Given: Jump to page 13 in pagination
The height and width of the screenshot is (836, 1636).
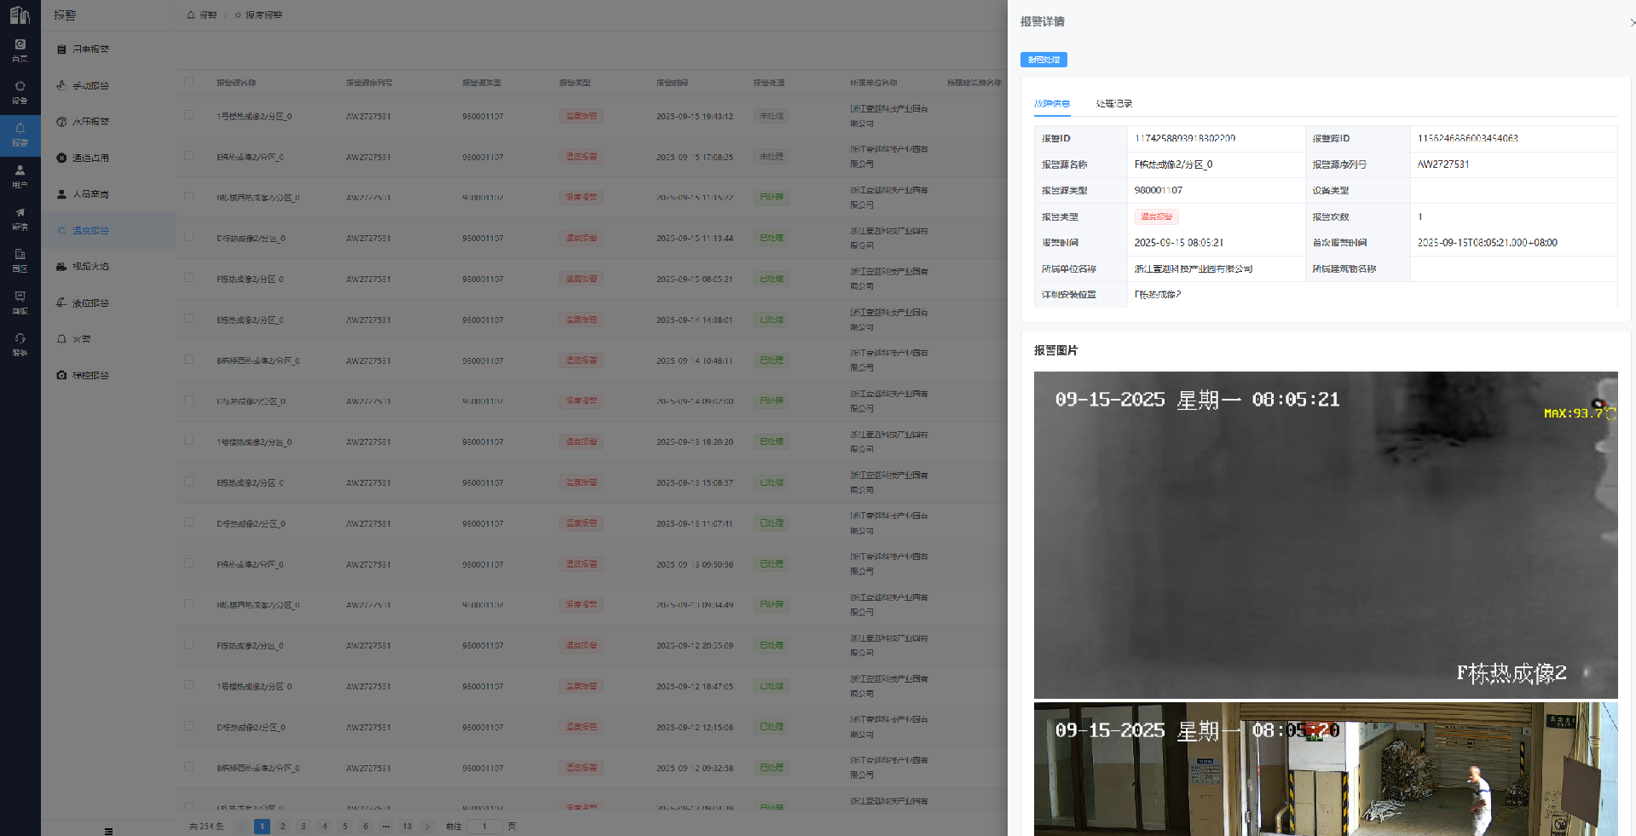Looking at the screenshot, I should [407, 826].
